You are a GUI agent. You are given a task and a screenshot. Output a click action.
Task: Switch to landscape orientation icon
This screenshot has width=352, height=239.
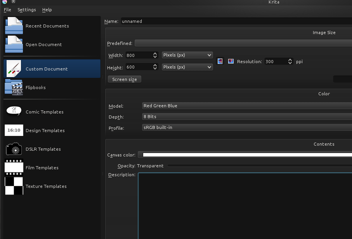coord(231,61)
